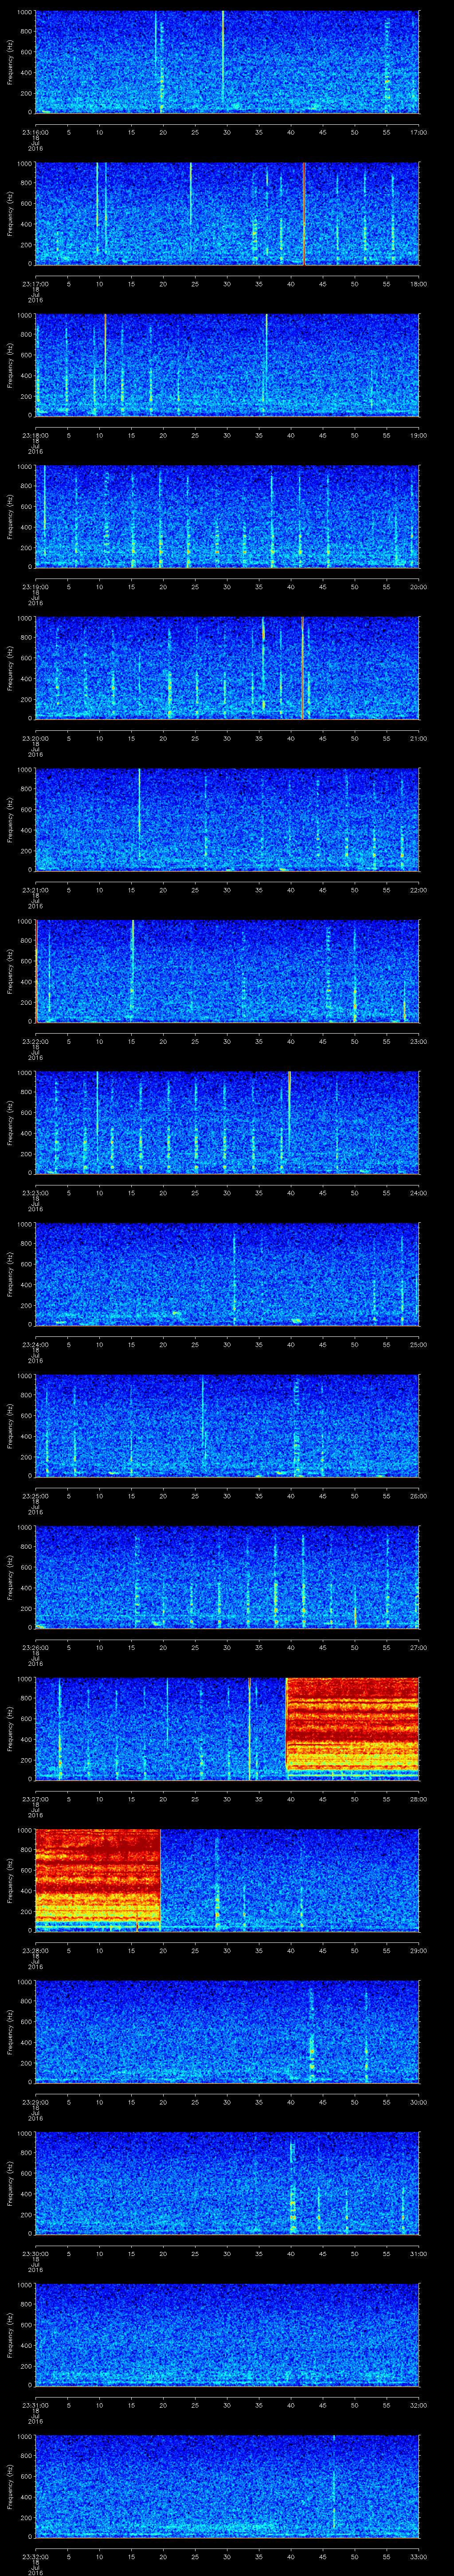
Task: Click the red line at the start of the 23:22 spectrogram
Action: (x=37, y=971)
